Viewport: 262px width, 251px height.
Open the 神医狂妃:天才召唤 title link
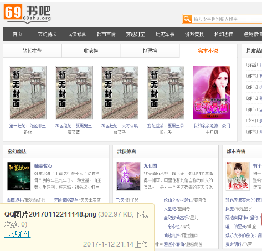[x=120, y=126]
